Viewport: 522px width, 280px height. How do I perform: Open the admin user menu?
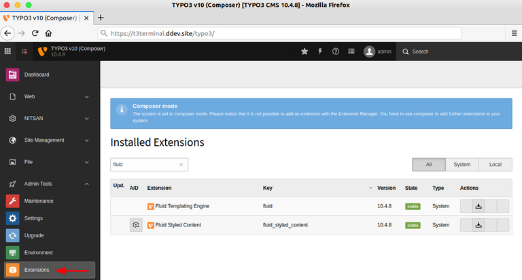(x=378, y=51)
